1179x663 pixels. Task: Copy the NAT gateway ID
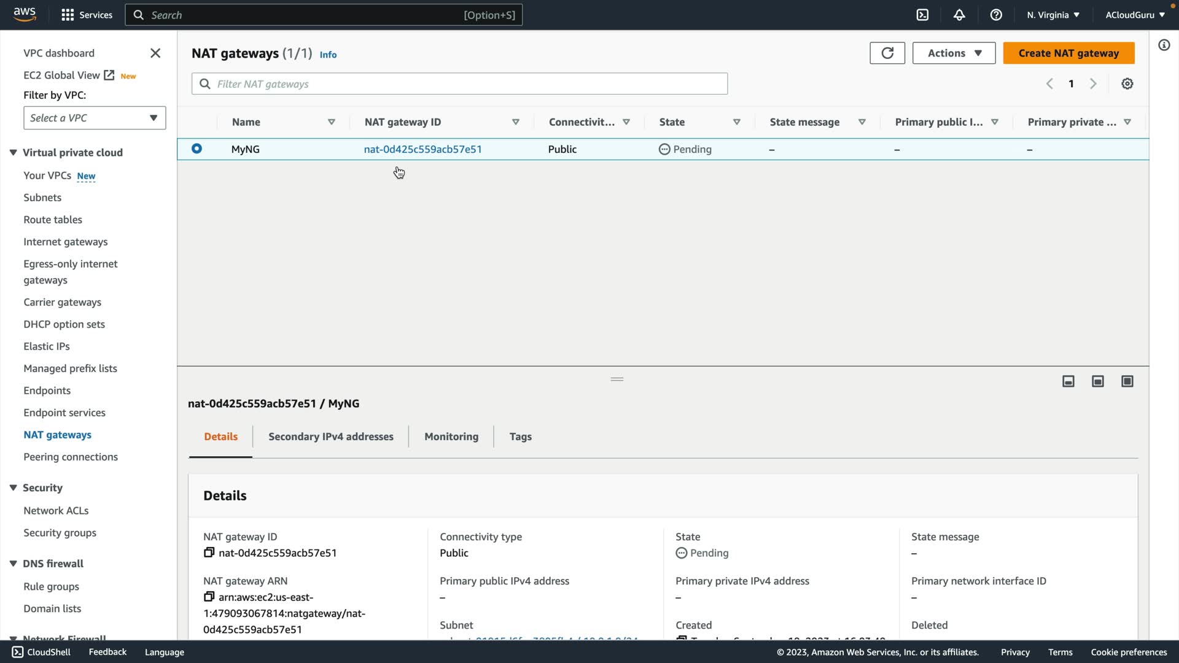[x=209, y=552]
